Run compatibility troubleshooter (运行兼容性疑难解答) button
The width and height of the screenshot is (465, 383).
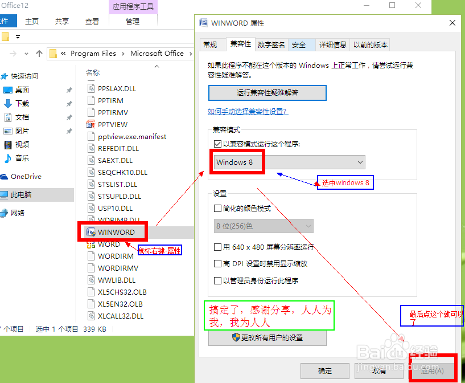(x=267, y=93)
